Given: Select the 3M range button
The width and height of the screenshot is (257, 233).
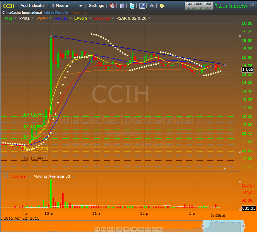Looking at the screenshot, I should (x=126, y=229).
